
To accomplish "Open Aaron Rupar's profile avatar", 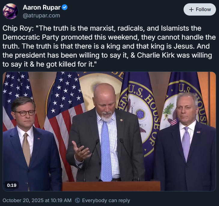I will (x=11, y=11).
